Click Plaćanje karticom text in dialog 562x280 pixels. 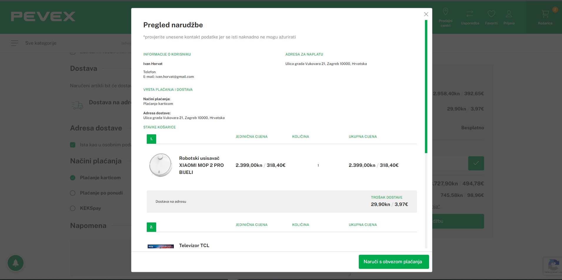[158, 104]
